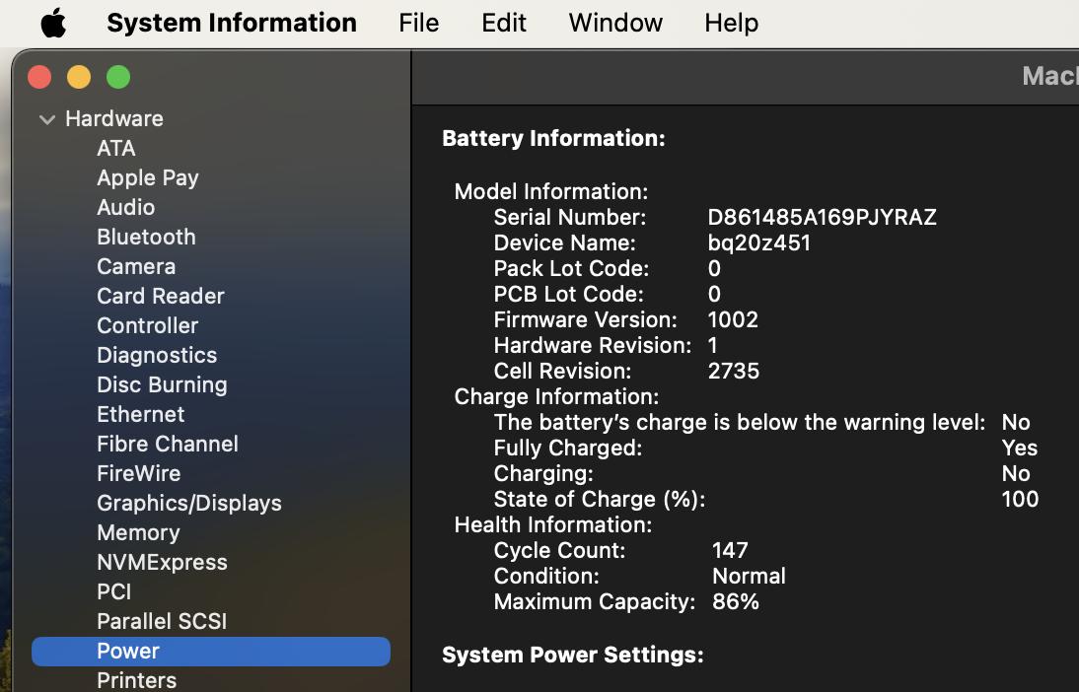Screen dimensions: 1079x692
Task: Open the File menu
Action: 418,23
